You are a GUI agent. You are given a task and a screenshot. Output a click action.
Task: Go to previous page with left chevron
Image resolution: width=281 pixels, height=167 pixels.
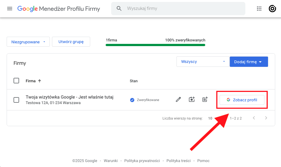point(254,118)
